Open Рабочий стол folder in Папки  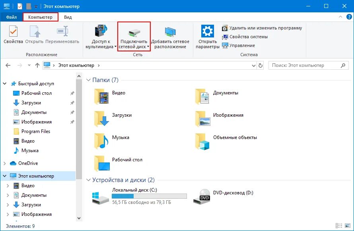118,163
